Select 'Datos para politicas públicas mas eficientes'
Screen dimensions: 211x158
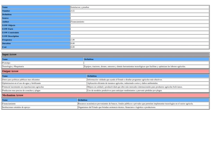(x=21, y=80)
